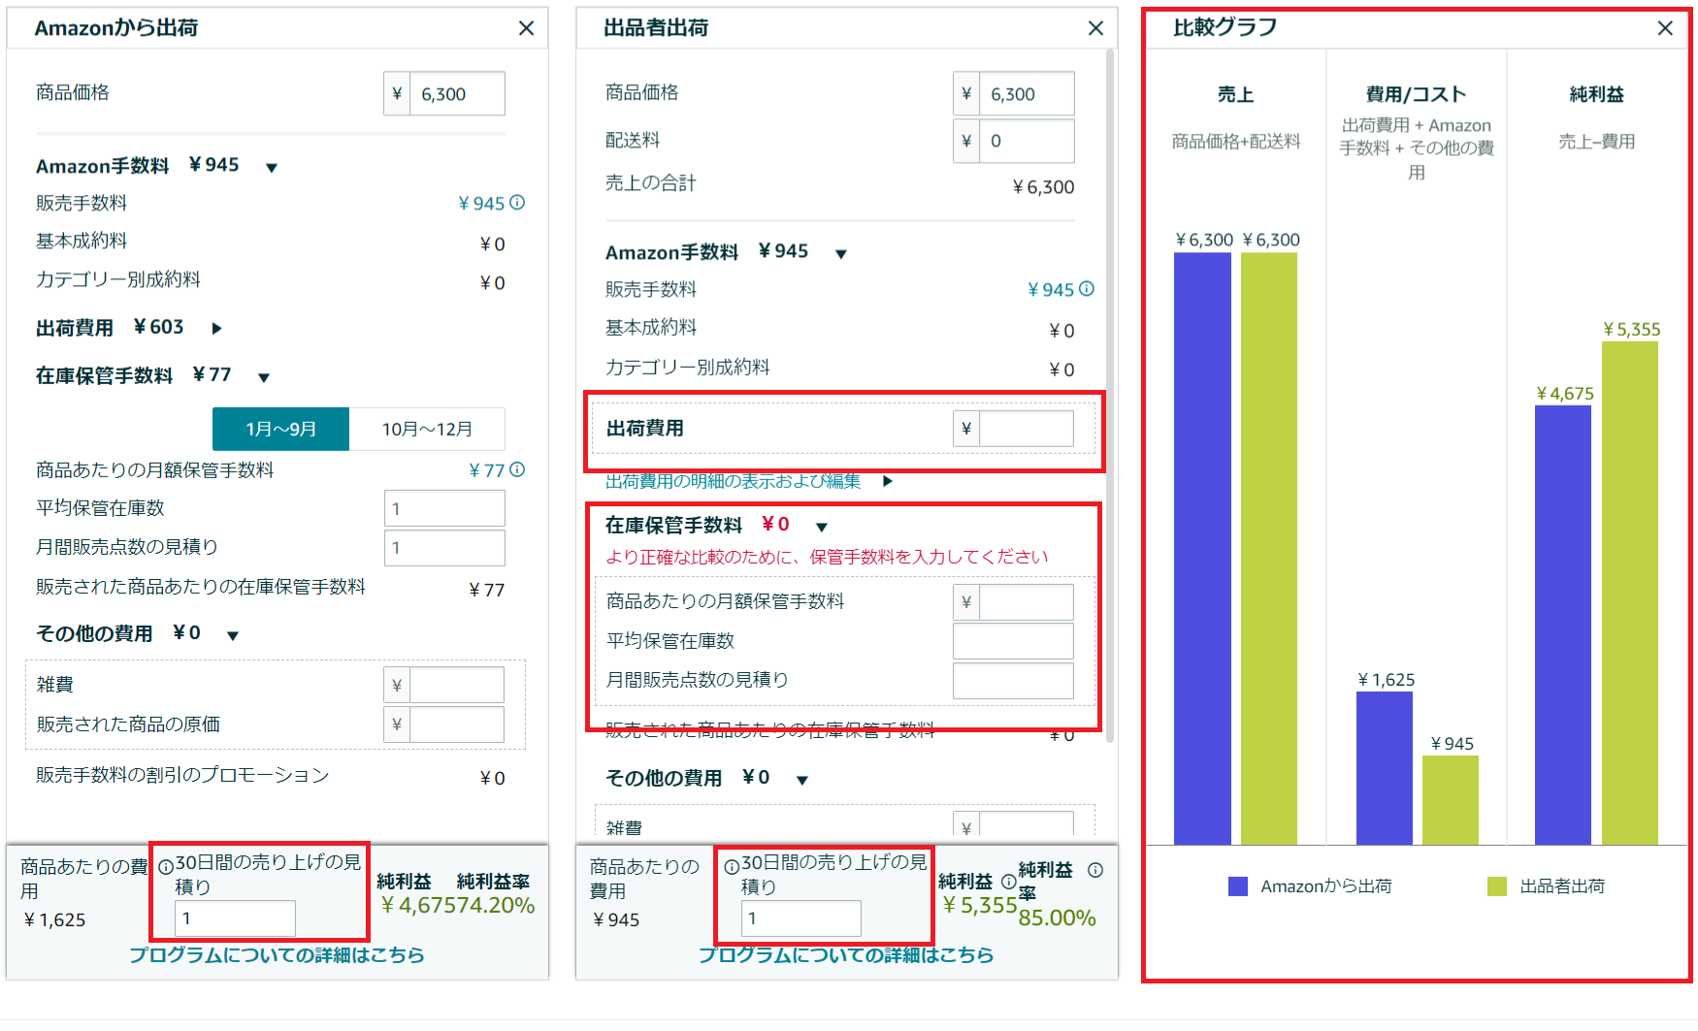This screenshot has width=1698, height=1031.
Task: Click 出品者出荷 panel vertical scrollbar
Action: tap(1109, 396)
